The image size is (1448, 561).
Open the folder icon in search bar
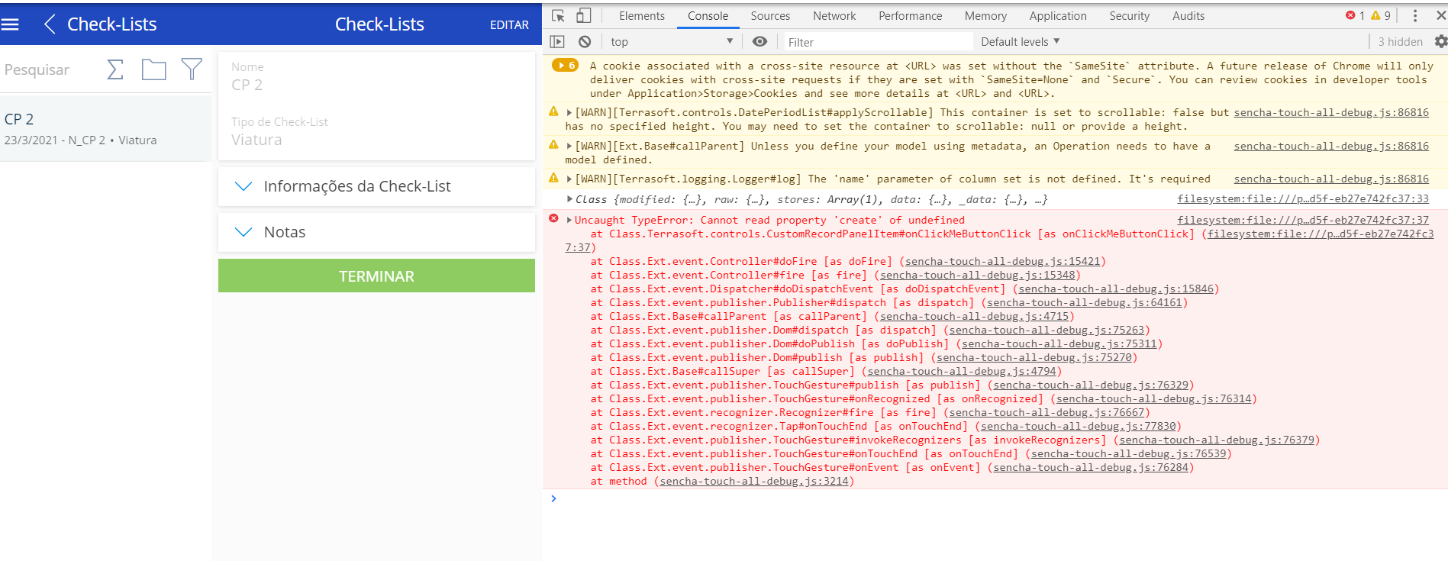point(153,69)
